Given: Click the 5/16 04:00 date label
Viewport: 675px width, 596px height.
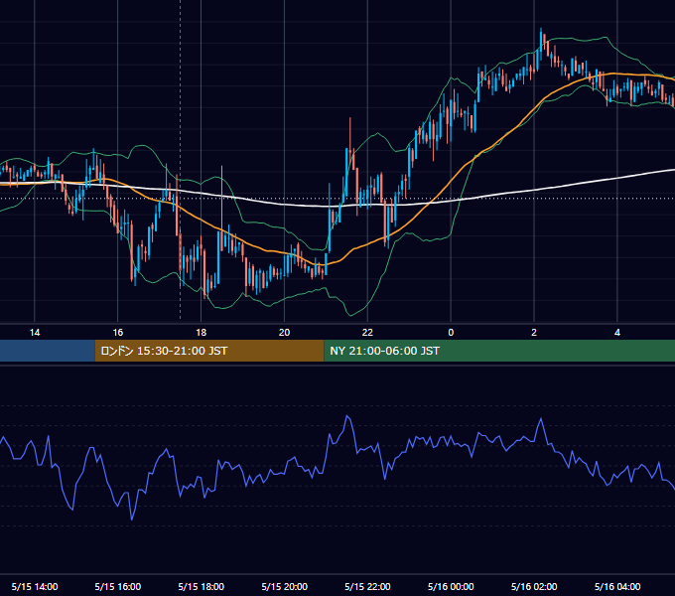Looking at the screenshot, I should [x=617, y=586].
